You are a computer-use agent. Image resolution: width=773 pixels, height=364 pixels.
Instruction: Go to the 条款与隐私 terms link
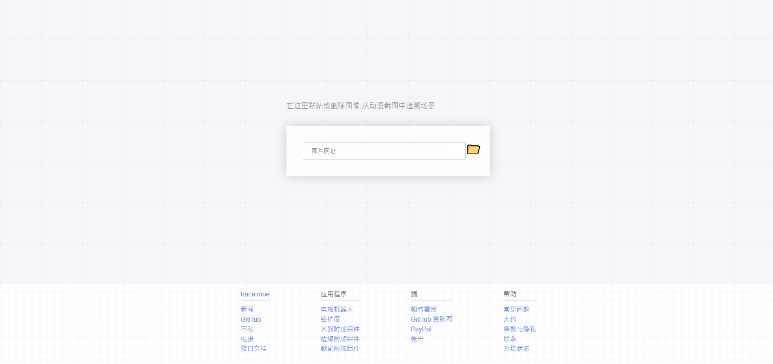(520, 329)
